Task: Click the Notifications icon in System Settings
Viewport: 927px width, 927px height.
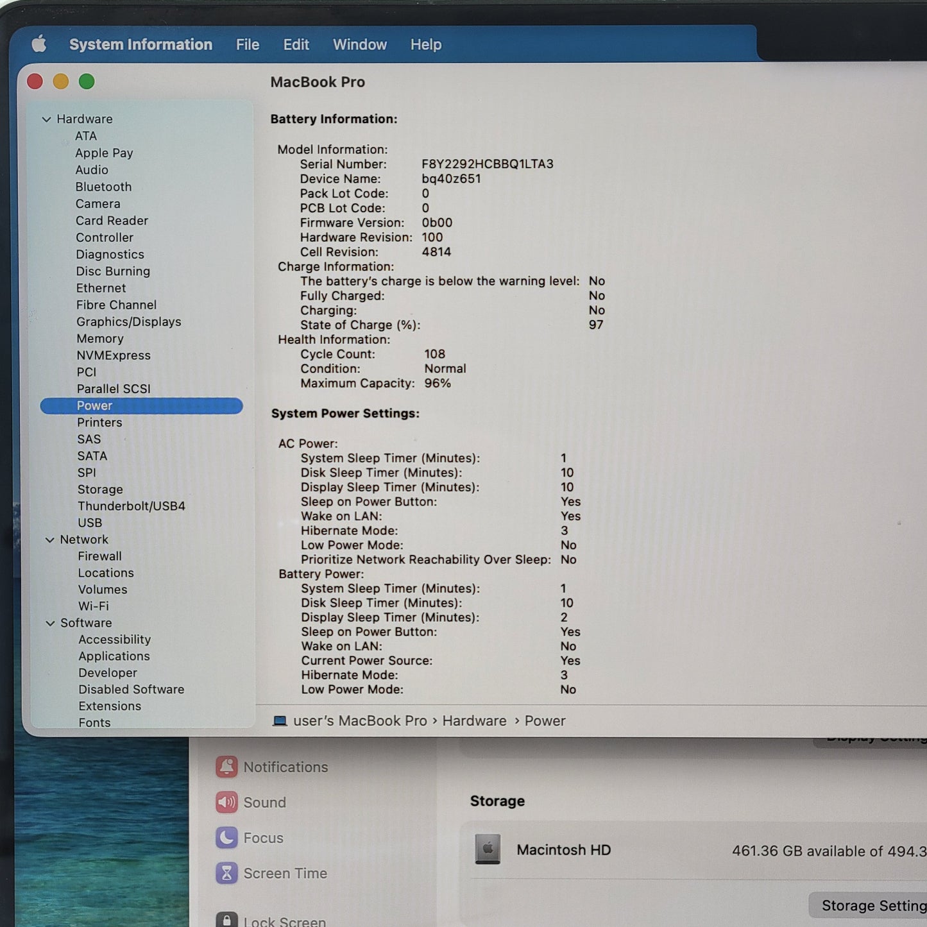Action: click(226, 767)
